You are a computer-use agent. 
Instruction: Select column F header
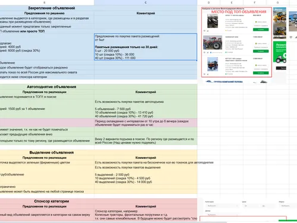[x=255, y=2]
